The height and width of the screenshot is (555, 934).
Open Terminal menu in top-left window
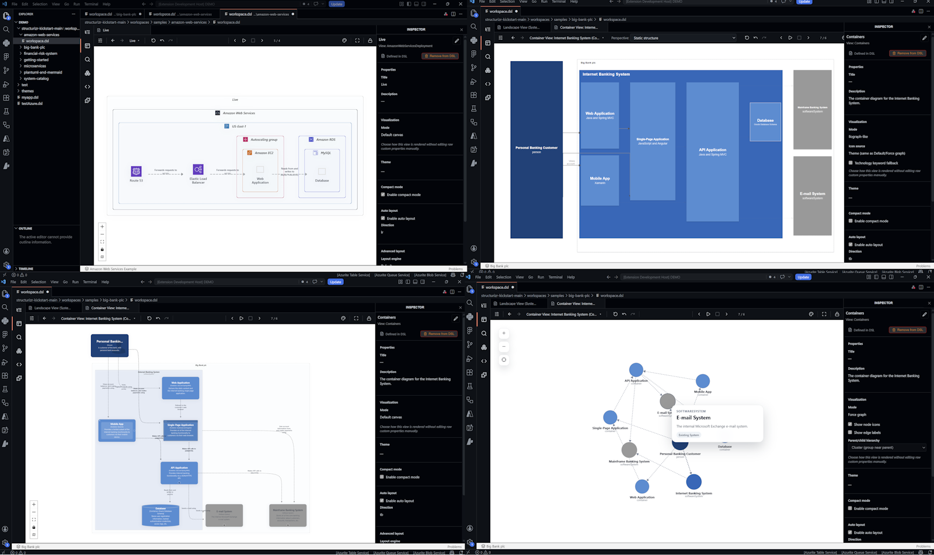click(x=91, y=4)
